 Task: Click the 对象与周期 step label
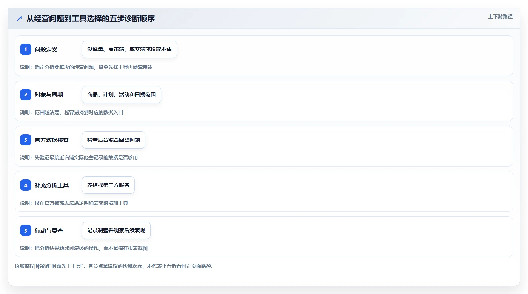49,95
